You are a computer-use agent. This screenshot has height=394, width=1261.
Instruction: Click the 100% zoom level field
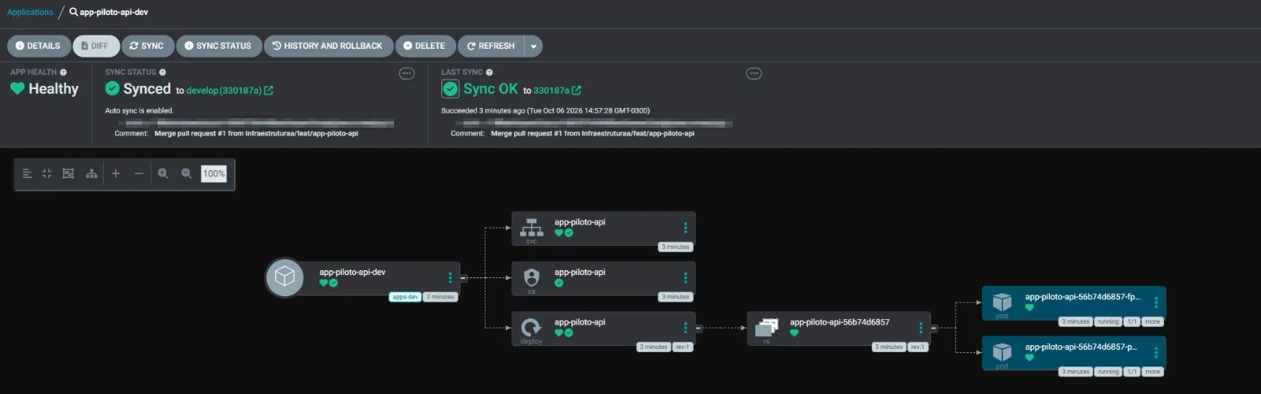point(214,173)
